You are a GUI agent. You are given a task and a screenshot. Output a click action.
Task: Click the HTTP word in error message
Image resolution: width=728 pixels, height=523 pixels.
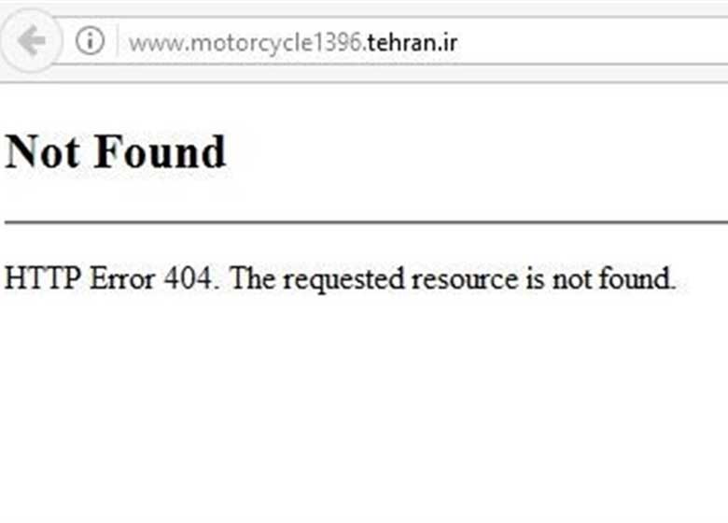(42, 277)
